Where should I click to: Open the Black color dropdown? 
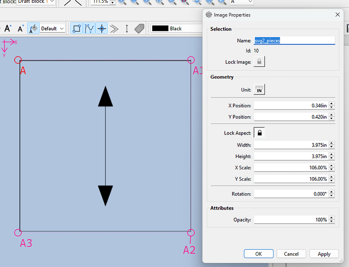pyautogui.click(x=177, y=29)
